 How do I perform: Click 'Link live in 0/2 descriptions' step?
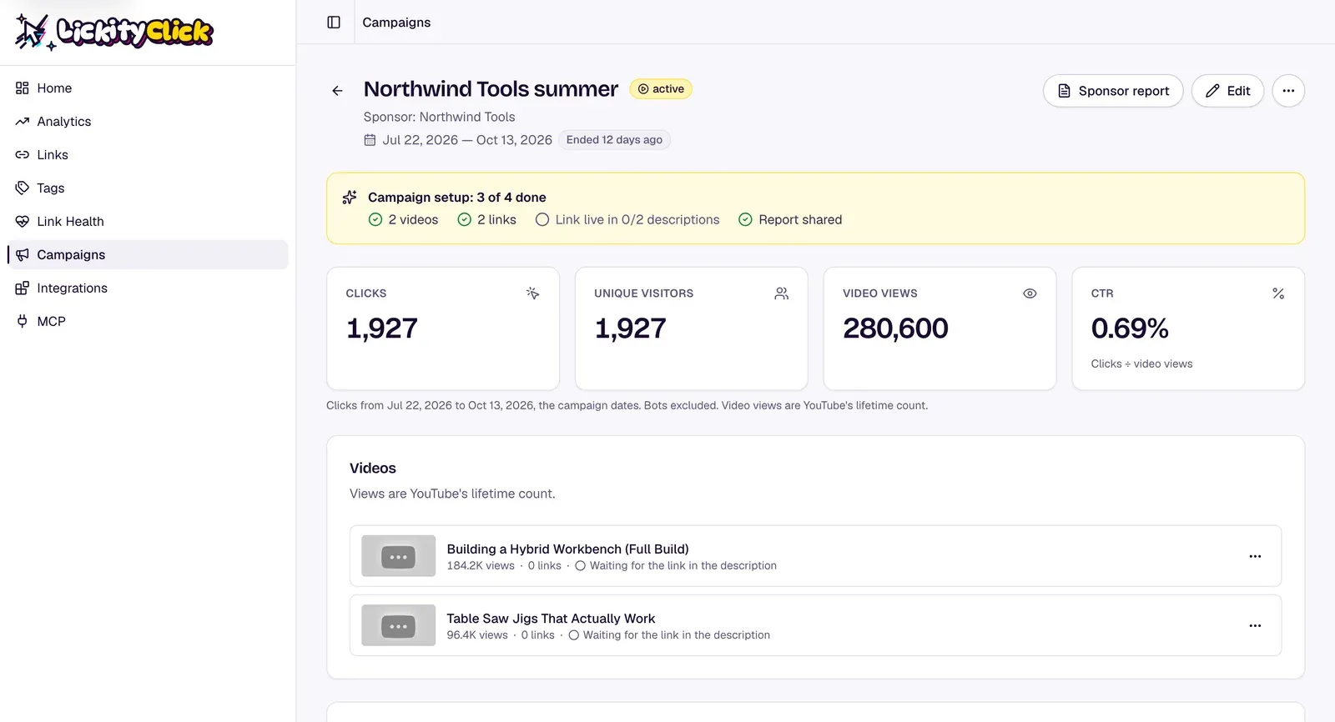point(627,220)
